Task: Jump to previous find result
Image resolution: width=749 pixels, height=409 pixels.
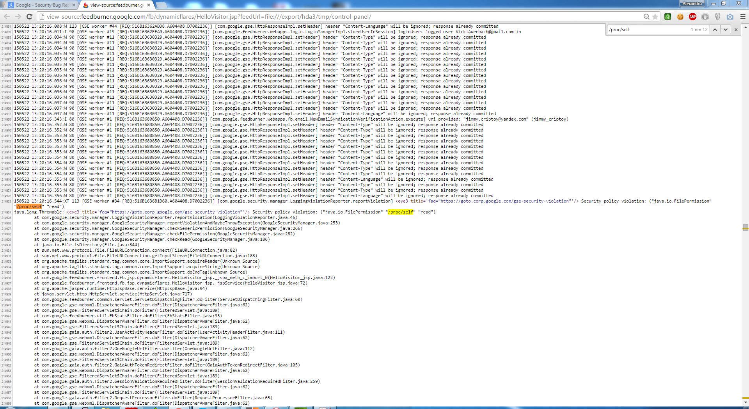Action: (x=715, y=30)
